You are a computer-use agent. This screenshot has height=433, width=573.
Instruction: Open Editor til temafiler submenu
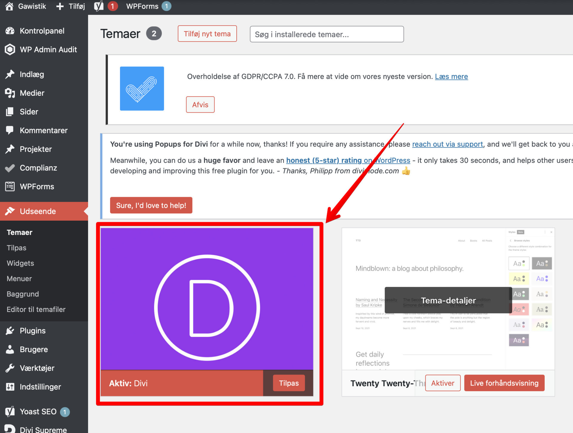[x=36, y=310]
